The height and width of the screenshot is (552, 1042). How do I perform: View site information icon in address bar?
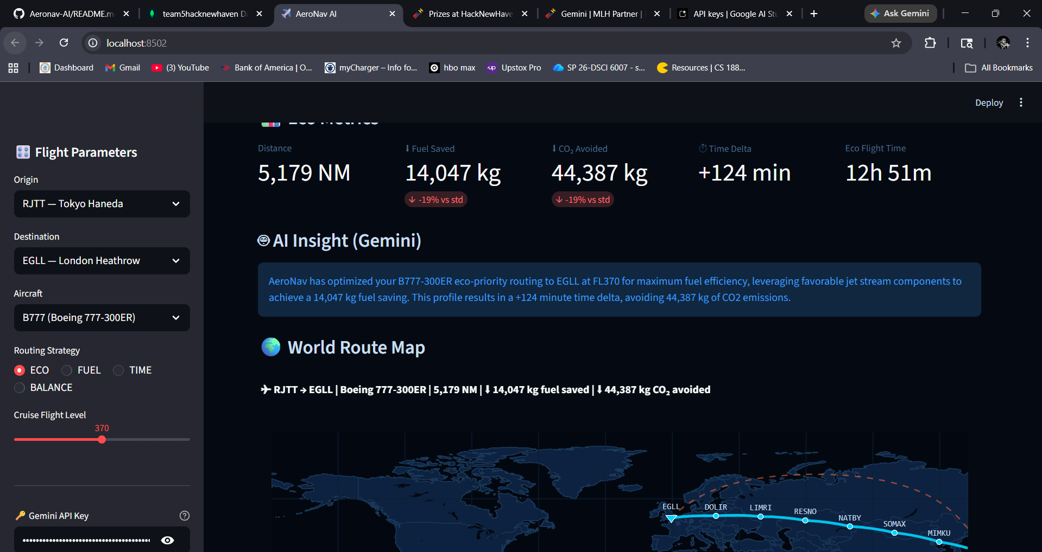pyautogui.click(x=93, y=43)
